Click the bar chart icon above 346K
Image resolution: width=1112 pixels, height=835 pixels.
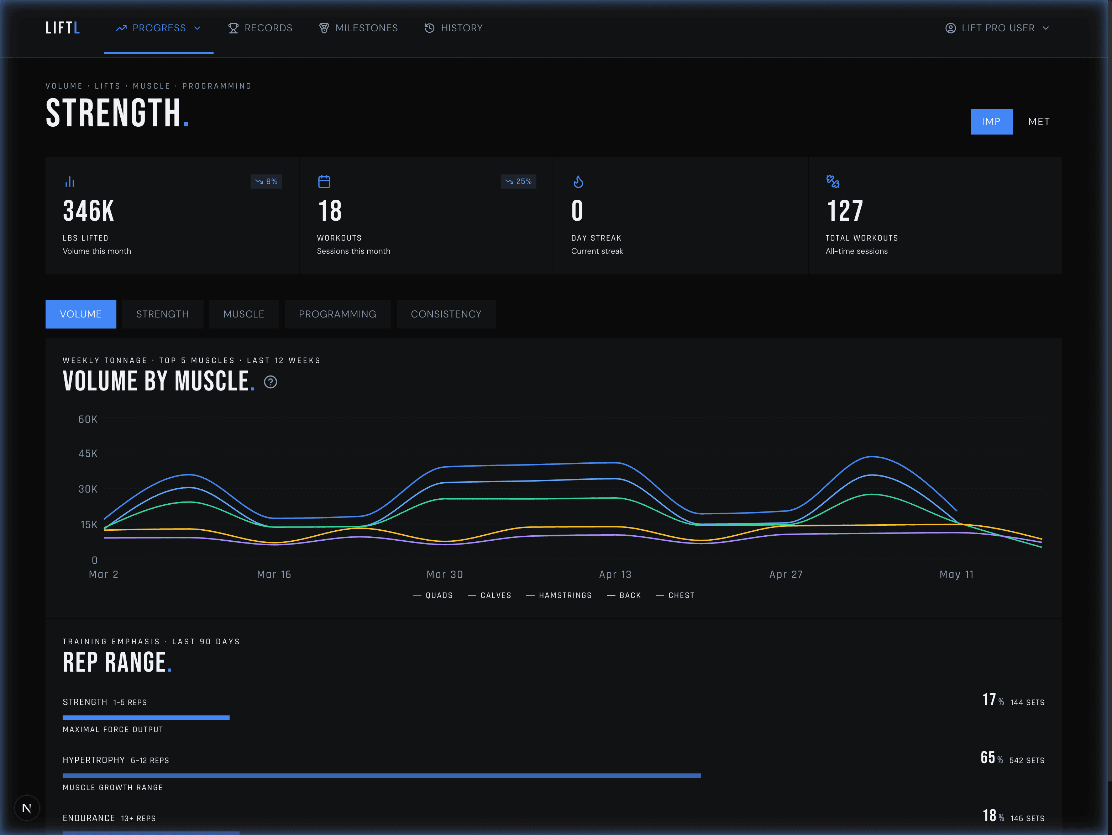70,182
